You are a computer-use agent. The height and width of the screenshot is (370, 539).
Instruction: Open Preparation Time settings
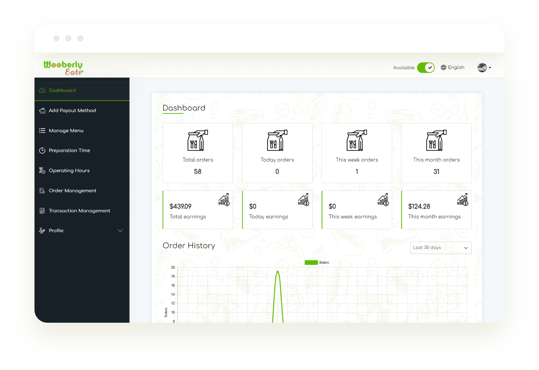tap(82, 150)
